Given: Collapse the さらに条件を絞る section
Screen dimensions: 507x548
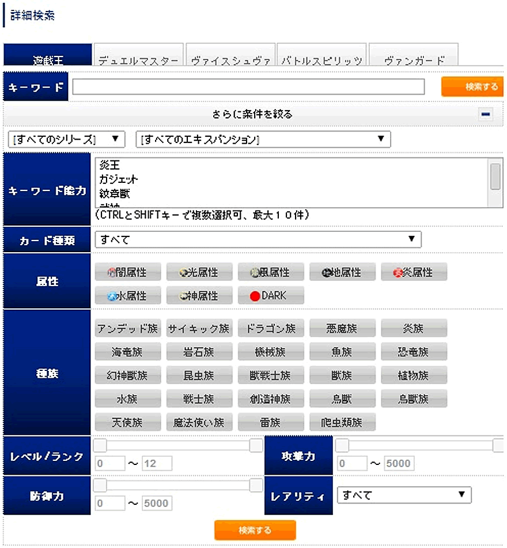Looking at the screenshot, I should 486,114.
